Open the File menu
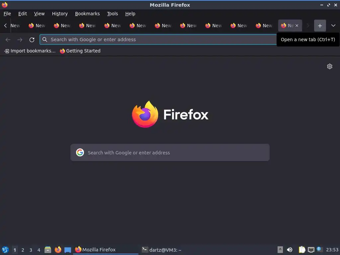Viewport: 340px width, 255px height. point(7,14)
